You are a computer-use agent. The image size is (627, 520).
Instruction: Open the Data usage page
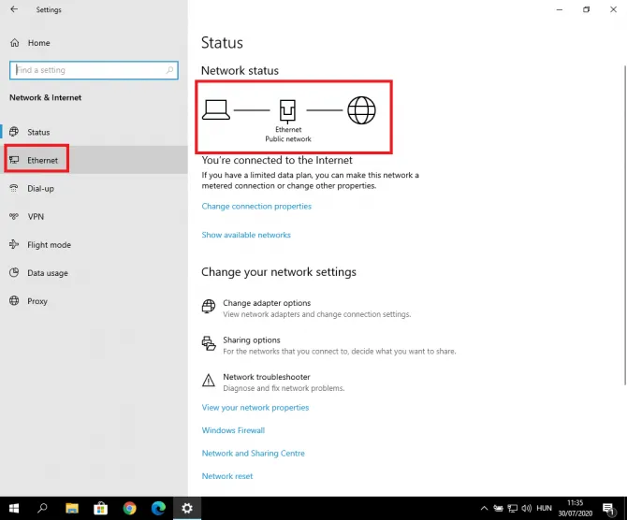point(47,273)
